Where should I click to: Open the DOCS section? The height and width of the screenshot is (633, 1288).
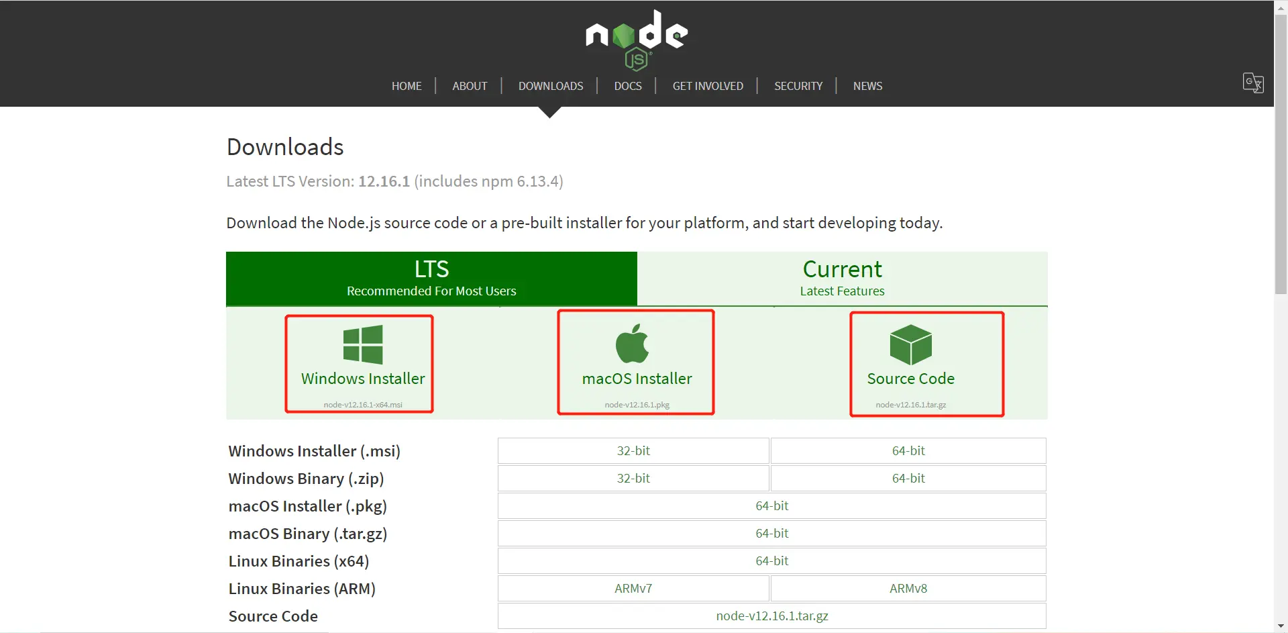(x=628, y=86)
